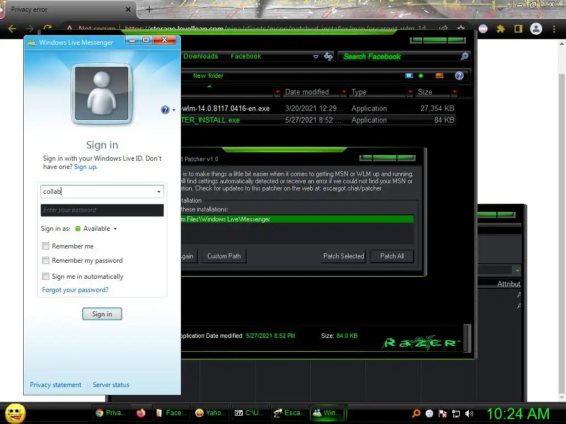Image resolution: width=566 pixels, height=424 pixels.
Task: Open the Privacy statement link
Action: coord(56,385)
